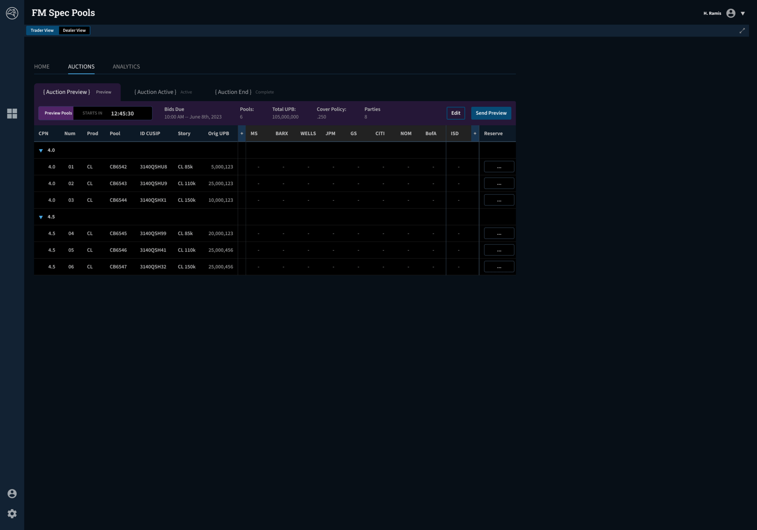Click the expand fullscreen arrow icon
Screen dimensions: 757x530
(x=742, y=31)
